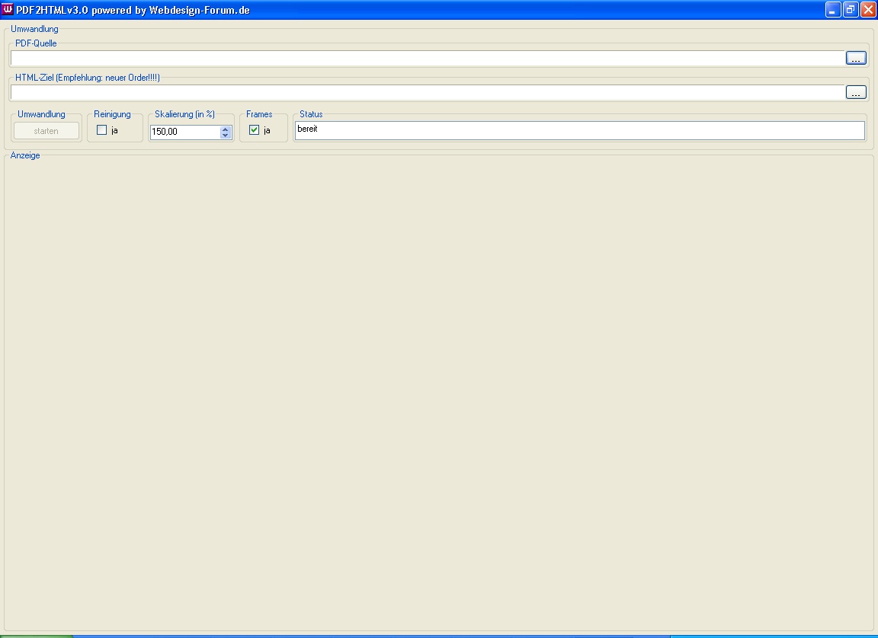
Task: Open file browser for PDF-Quelle
Action: click(855, 58)
